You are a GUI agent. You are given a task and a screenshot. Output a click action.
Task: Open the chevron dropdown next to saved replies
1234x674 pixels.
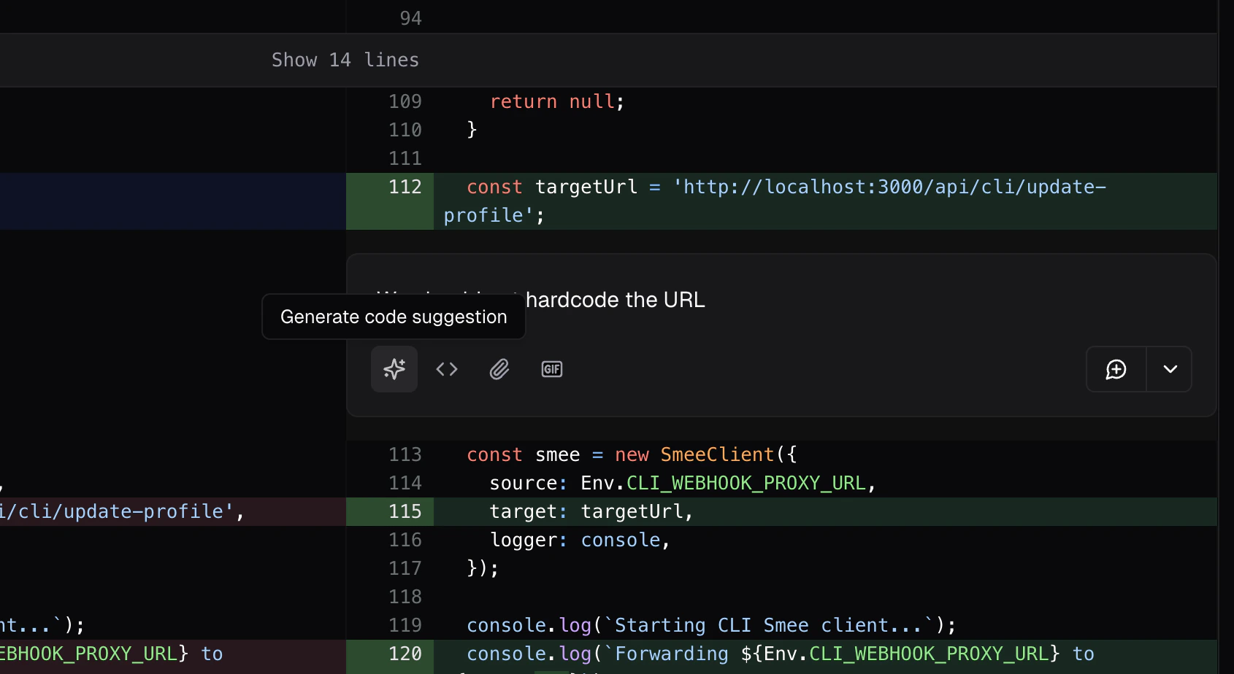(x=1169, y=369)
